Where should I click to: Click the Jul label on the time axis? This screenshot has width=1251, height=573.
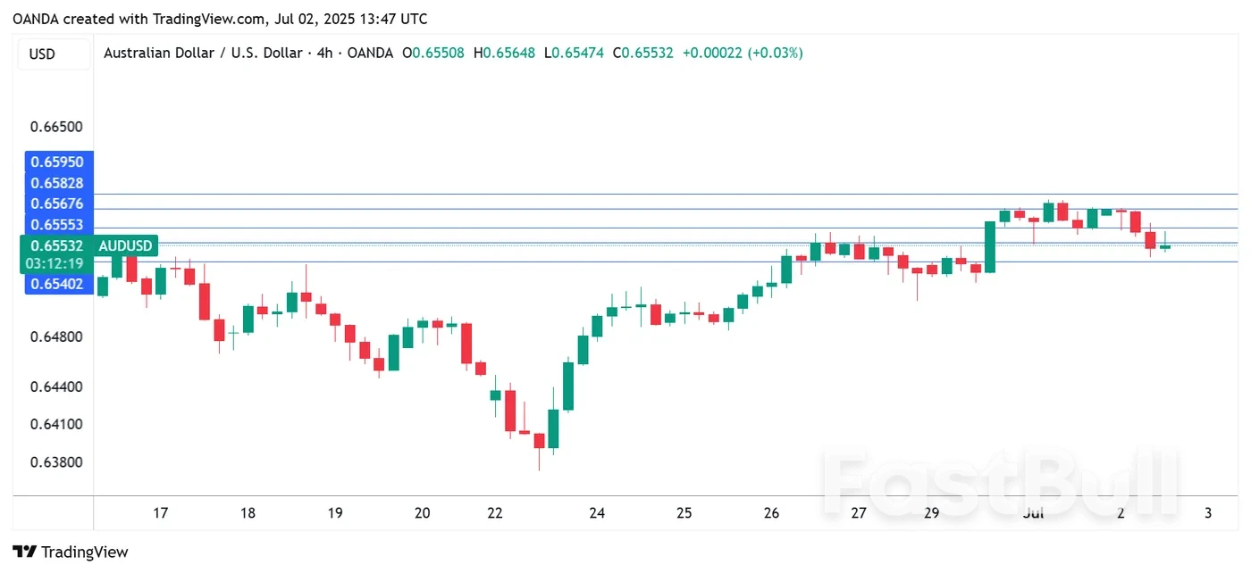[x=1034, y=513]
